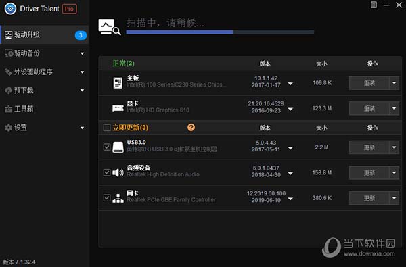Open version dropdown for 主板 10.1.1.42
This screenshot has height=267, width=406.
[290, 84]
